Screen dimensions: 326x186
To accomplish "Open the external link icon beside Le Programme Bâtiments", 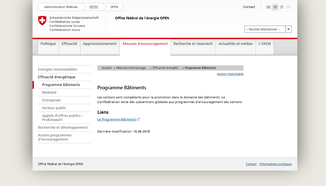I will click(x=138, y=119).
